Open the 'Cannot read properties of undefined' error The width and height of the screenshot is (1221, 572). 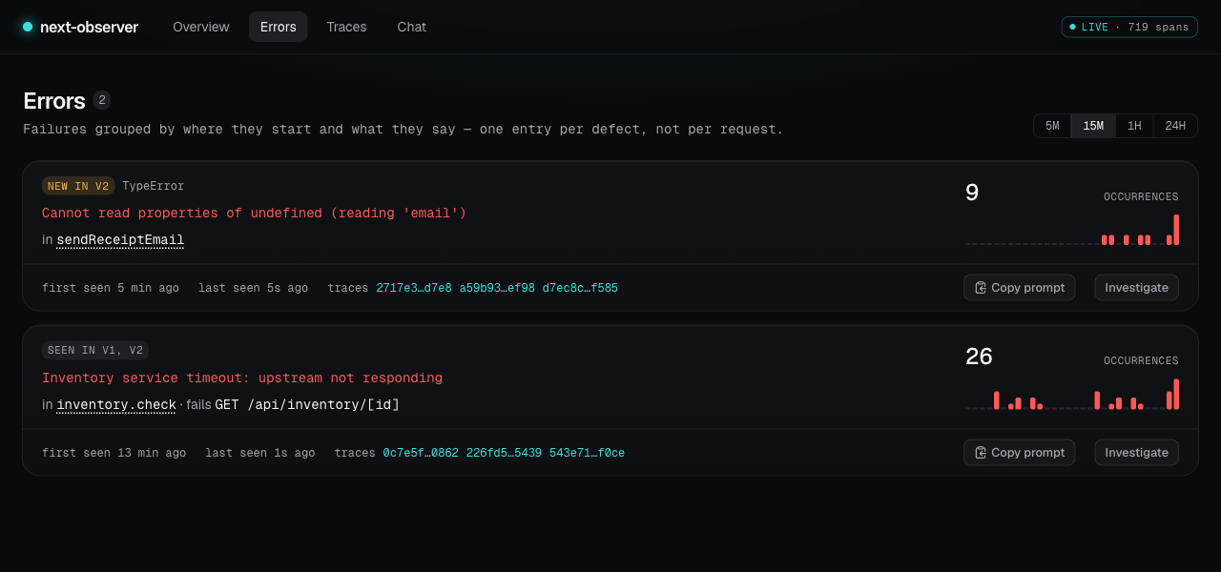point(255,213)
